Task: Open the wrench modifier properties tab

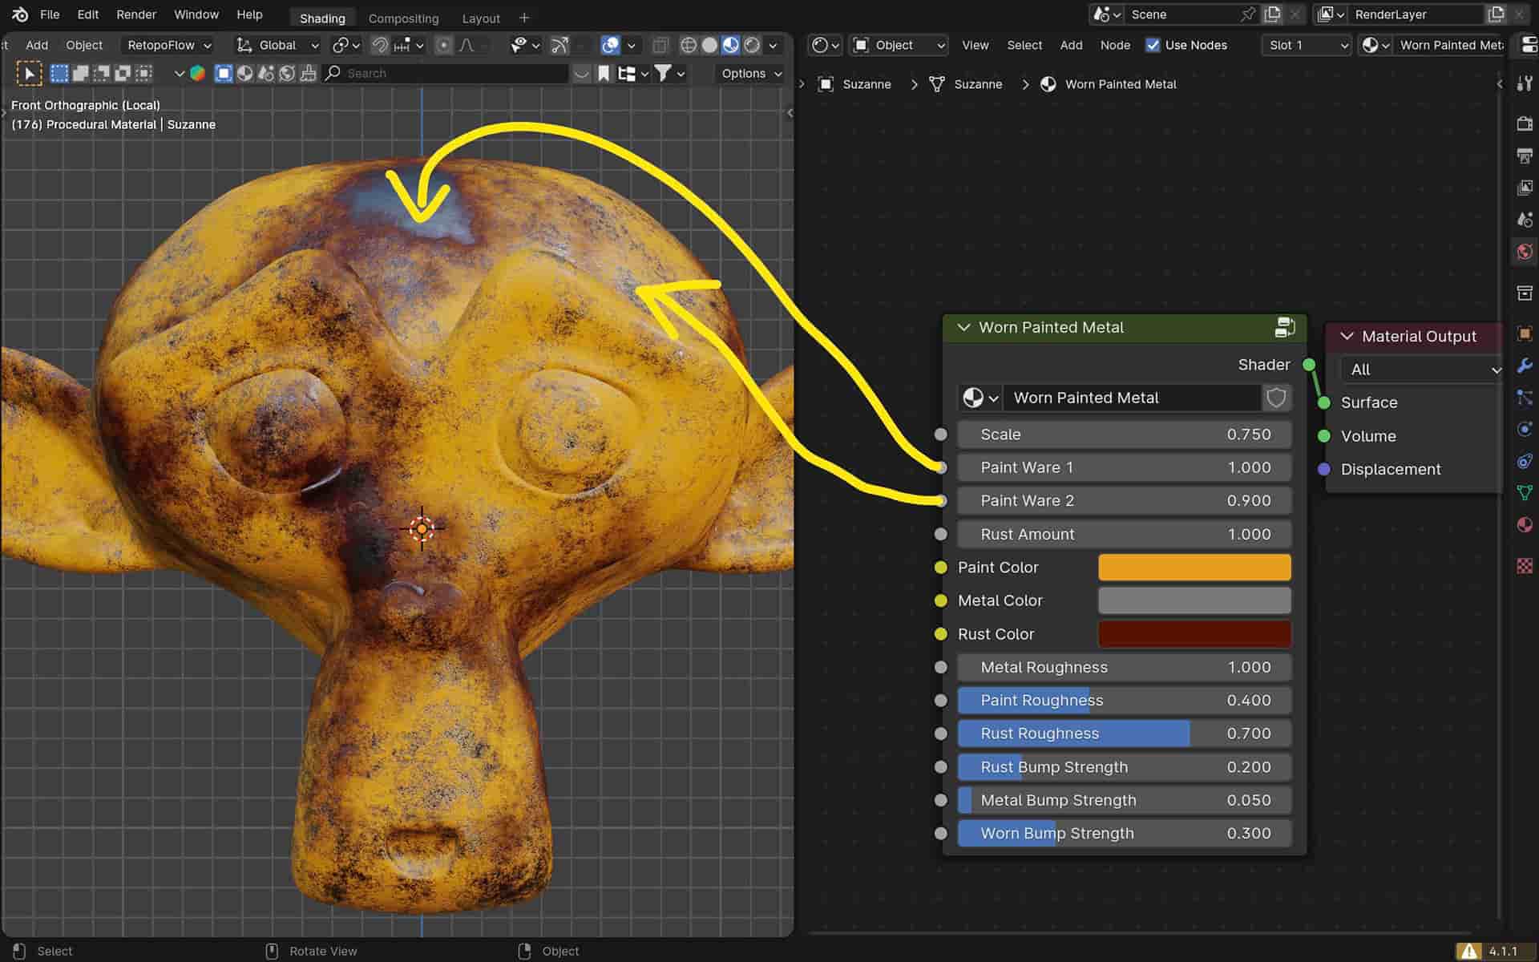Action: 1525,366
